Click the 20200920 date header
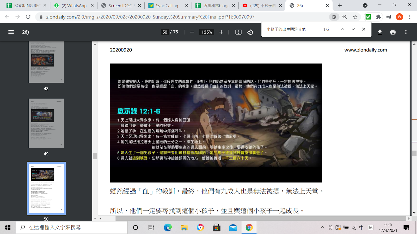Screen dimensions: 417x234 point(121,50)
